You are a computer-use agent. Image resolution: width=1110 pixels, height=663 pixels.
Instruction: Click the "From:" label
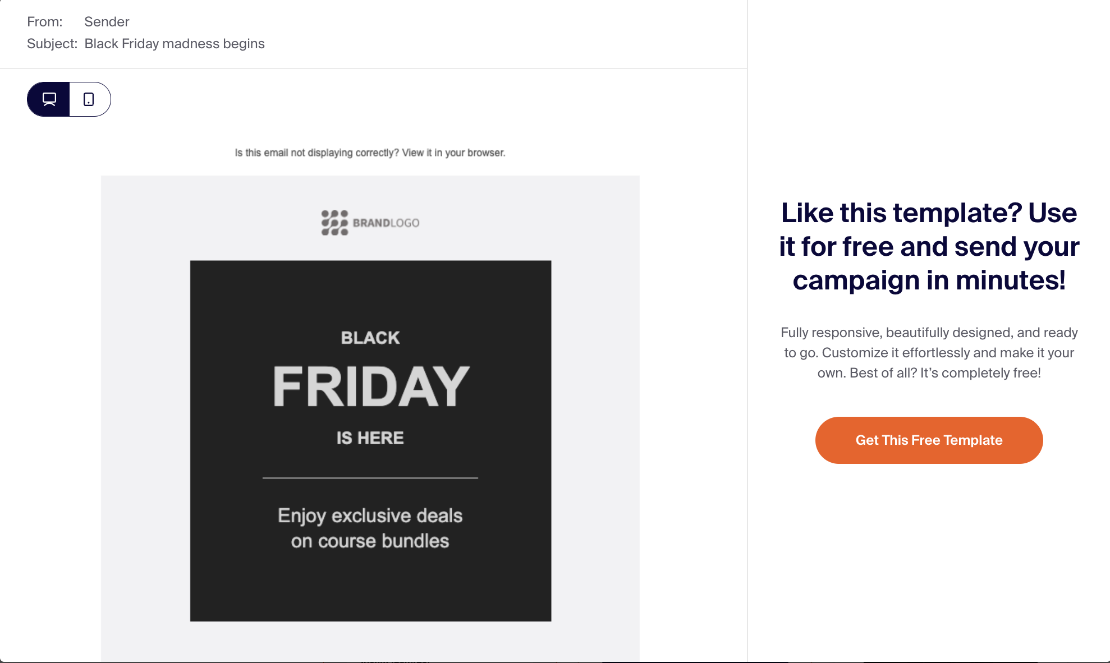(x=45, y=22)
